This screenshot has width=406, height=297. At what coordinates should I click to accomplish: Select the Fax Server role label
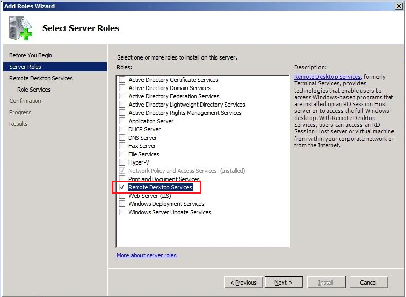coord(142,146)
